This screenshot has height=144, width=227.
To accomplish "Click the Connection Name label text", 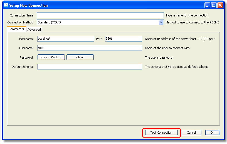I will (22, 15).
